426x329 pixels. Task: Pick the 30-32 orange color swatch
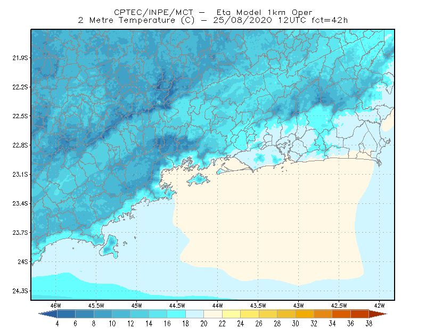[x=305, y=314]
